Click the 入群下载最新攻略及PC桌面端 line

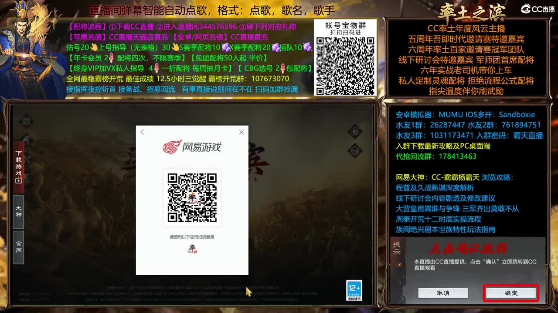point(443,146)
